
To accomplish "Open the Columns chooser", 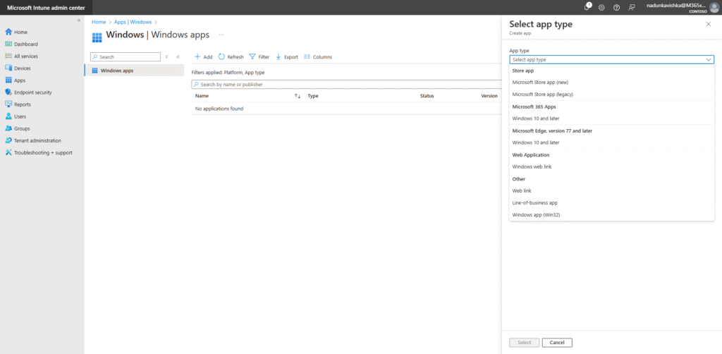I will click(x=318, y=57).
